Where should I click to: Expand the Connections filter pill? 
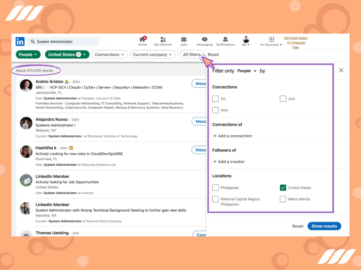pos(109,54)
